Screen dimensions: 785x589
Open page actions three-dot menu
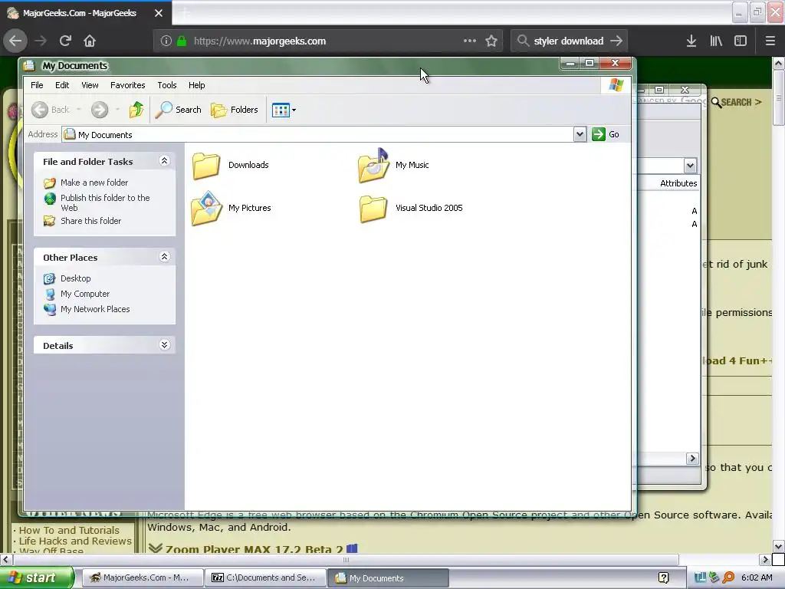(470, 41)
